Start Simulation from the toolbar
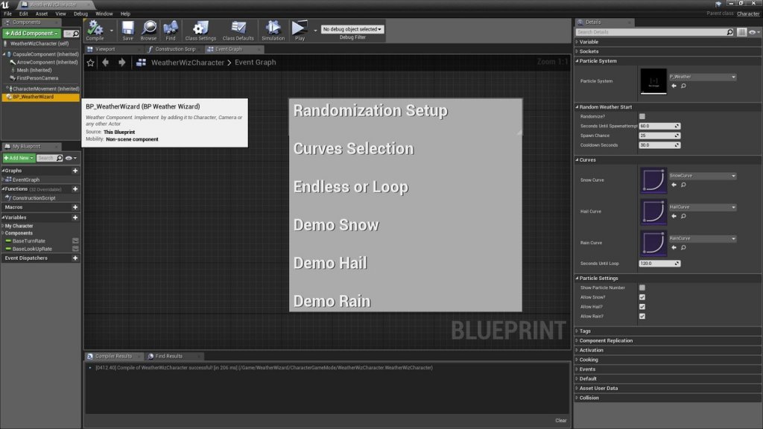763x429 pixels. (x=273, y=30)
